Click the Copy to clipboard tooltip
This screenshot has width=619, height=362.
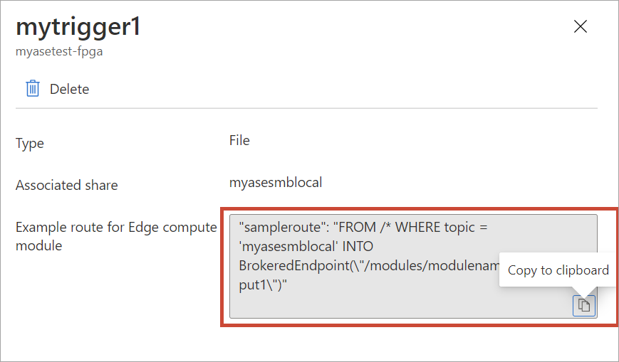point(558,270)
